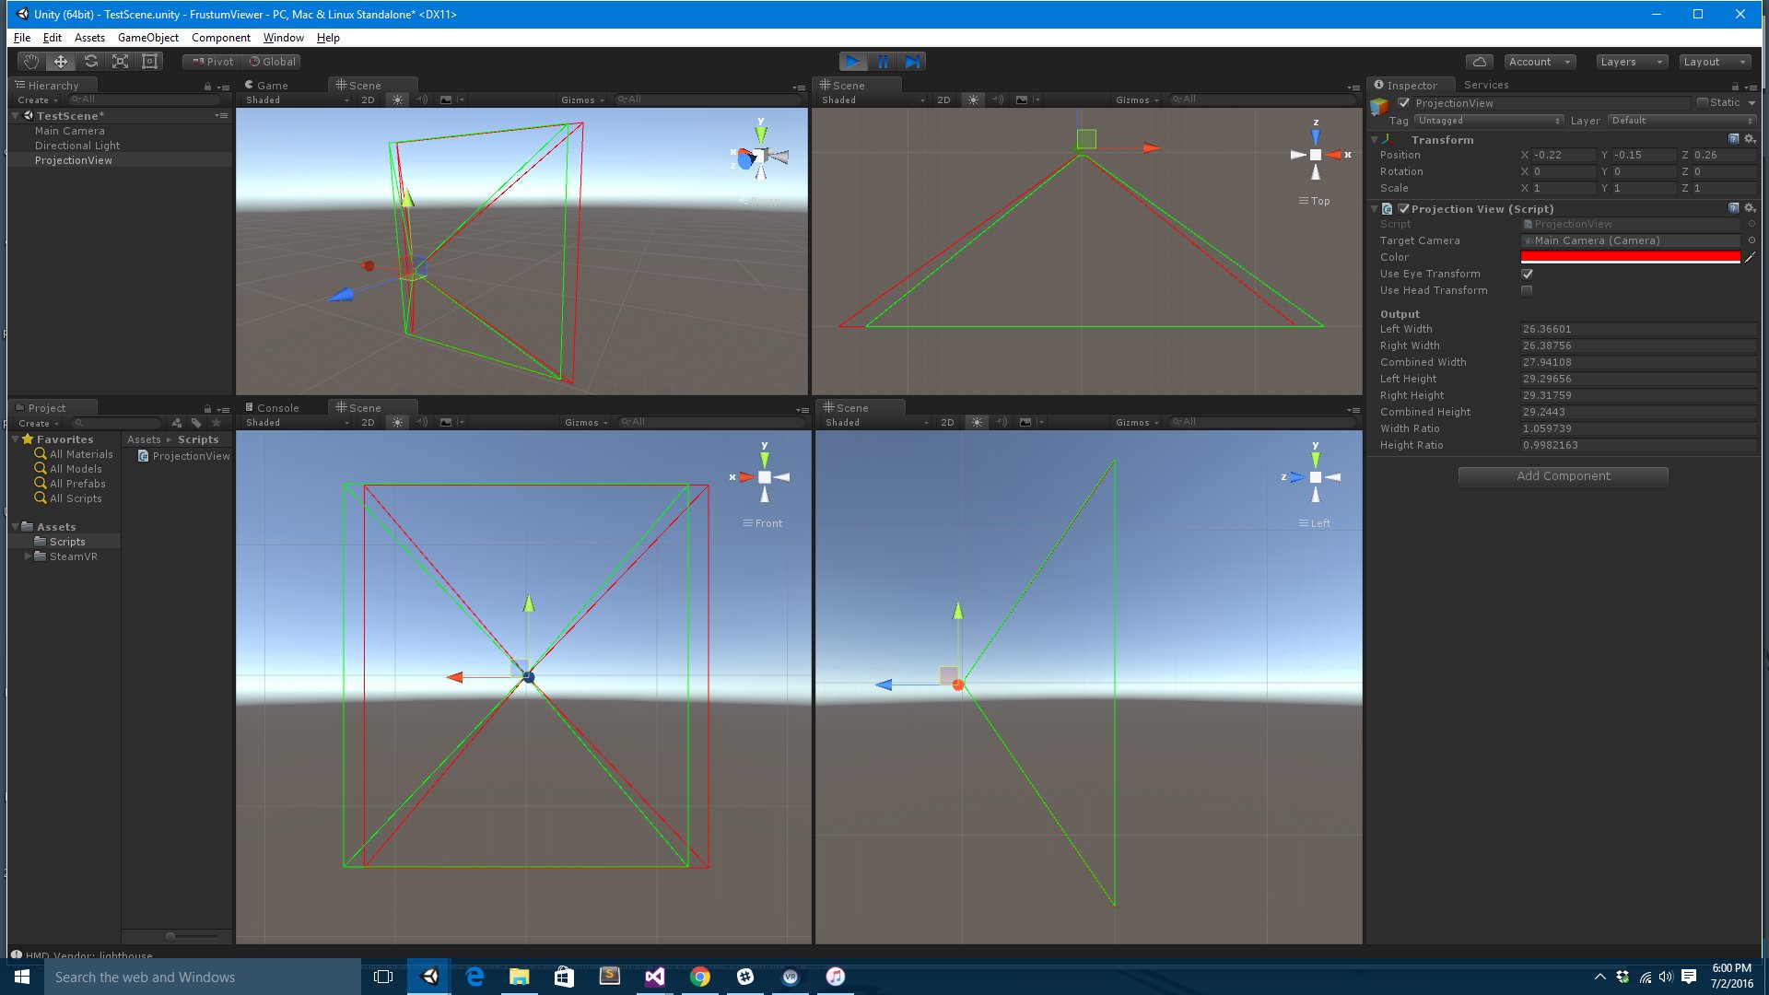Select the Hand pan tool
1769x995 pixels.
tap(30, 62)
